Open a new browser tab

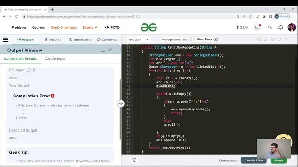[x=52, y=9]
